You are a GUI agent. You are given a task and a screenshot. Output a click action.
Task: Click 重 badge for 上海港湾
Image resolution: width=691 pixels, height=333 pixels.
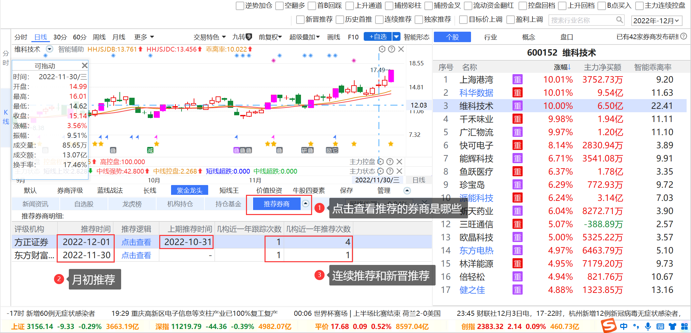(518, 80)
